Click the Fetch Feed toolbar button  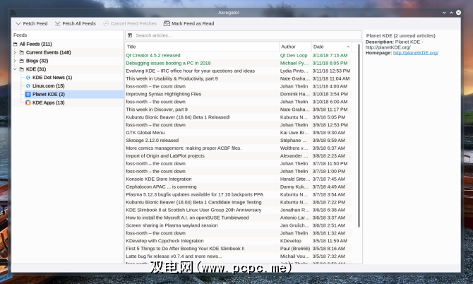click(31, 23)
